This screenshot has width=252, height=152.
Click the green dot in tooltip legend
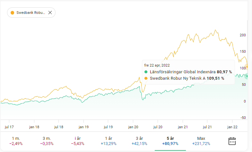[x=146, y=72]
